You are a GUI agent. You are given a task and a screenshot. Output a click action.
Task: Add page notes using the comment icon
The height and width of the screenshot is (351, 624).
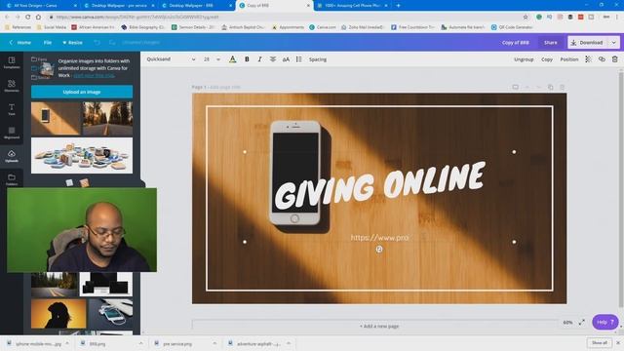(x=516, y=87)
